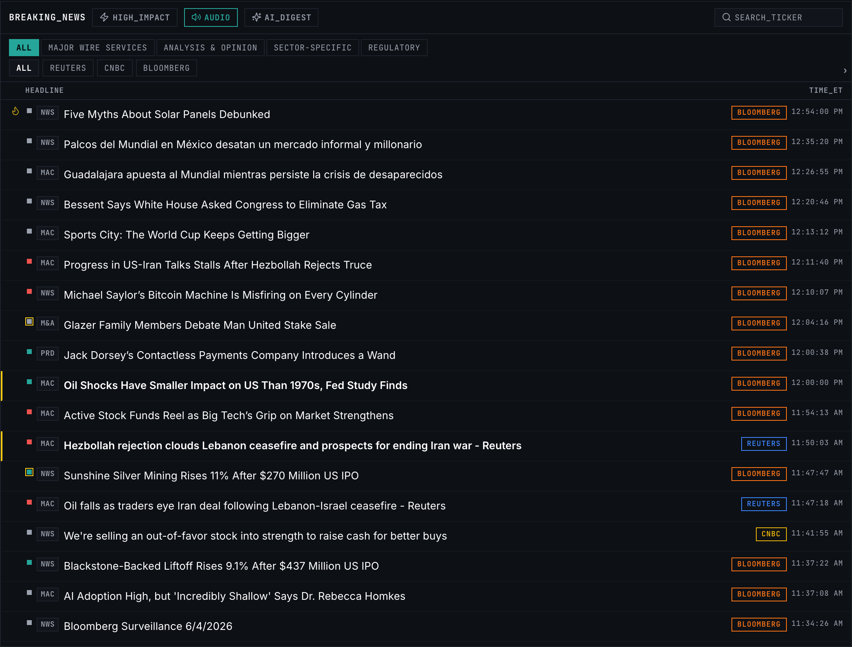Click the search magnifier icon

(x=726, y=17)
